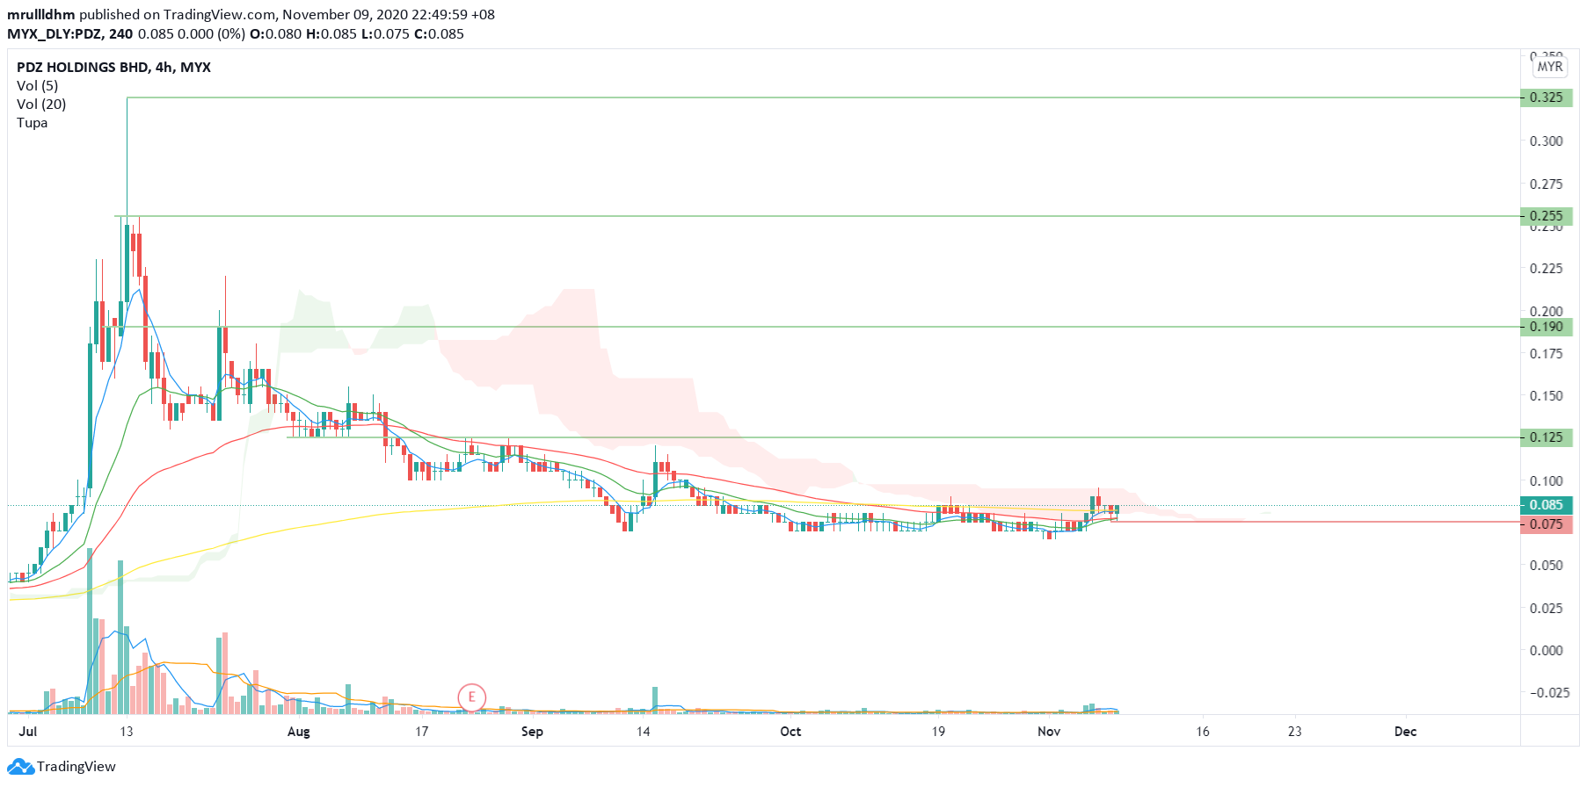Click the Jul label on the time axis
This screenshot has width=1587, height=787.
tap(28, 732)
